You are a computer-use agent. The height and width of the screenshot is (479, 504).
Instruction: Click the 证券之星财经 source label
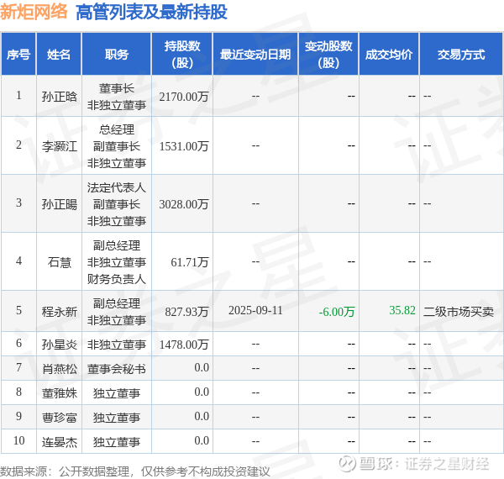point(447,464)
